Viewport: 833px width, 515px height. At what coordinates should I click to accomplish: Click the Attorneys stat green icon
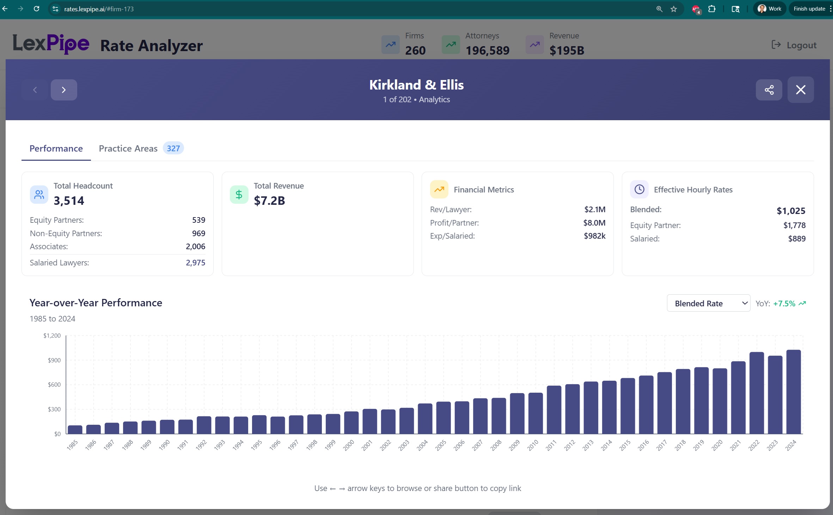pos(451,45)
